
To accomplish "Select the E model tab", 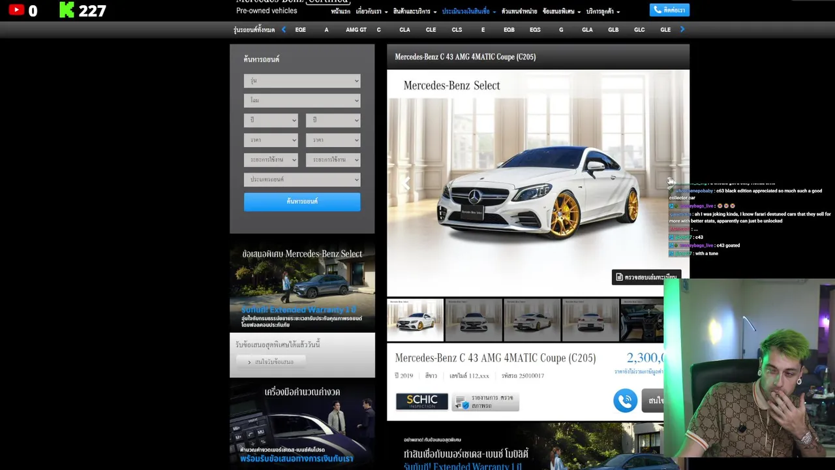I will pyautogui.click(x=483, y=29).
